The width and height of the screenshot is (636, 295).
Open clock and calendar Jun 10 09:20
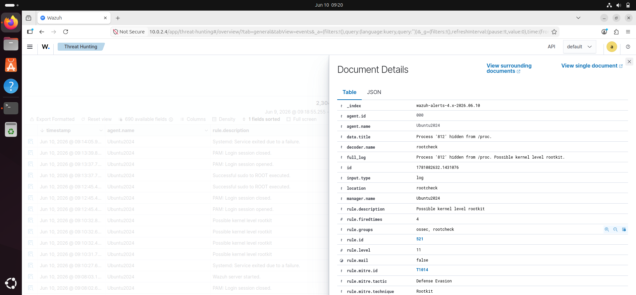(329, 5)
